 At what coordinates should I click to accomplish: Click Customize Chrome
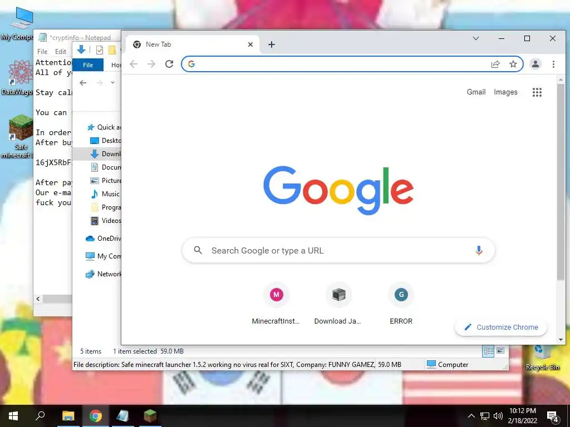pos(501,327)
